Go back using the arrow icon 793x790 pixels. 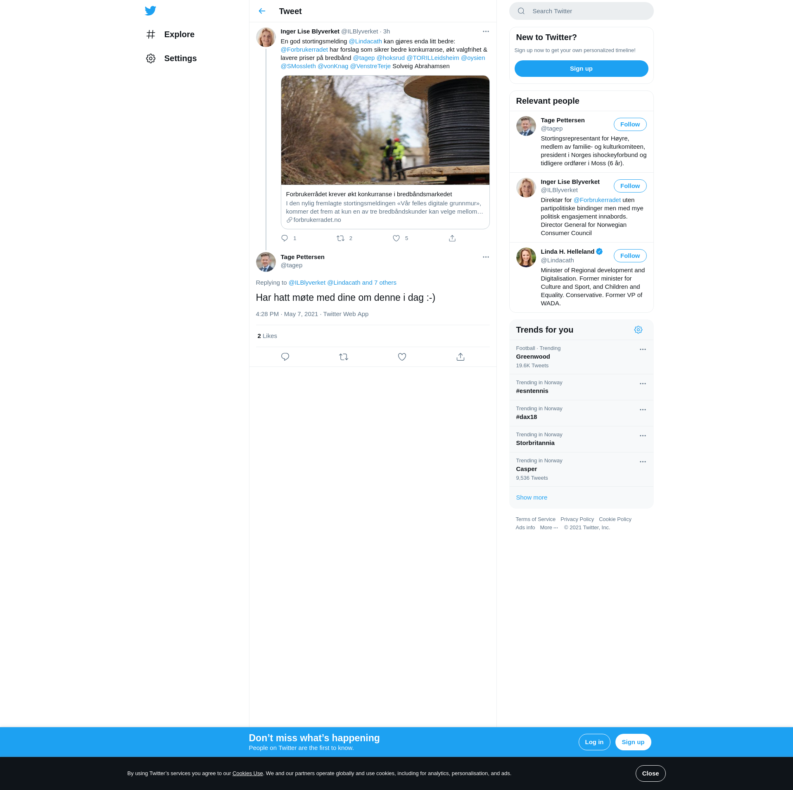tap(262, 11)
